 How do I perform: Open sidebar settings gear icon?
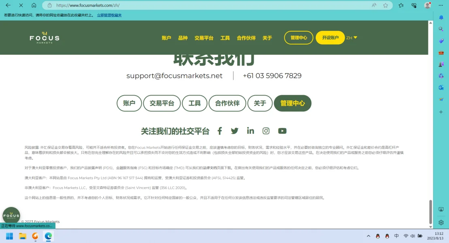(x=441, y=222)
